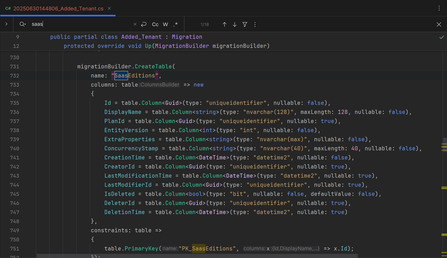
Task: Open editor tab actions menu
Action: (x=439, y=8)
